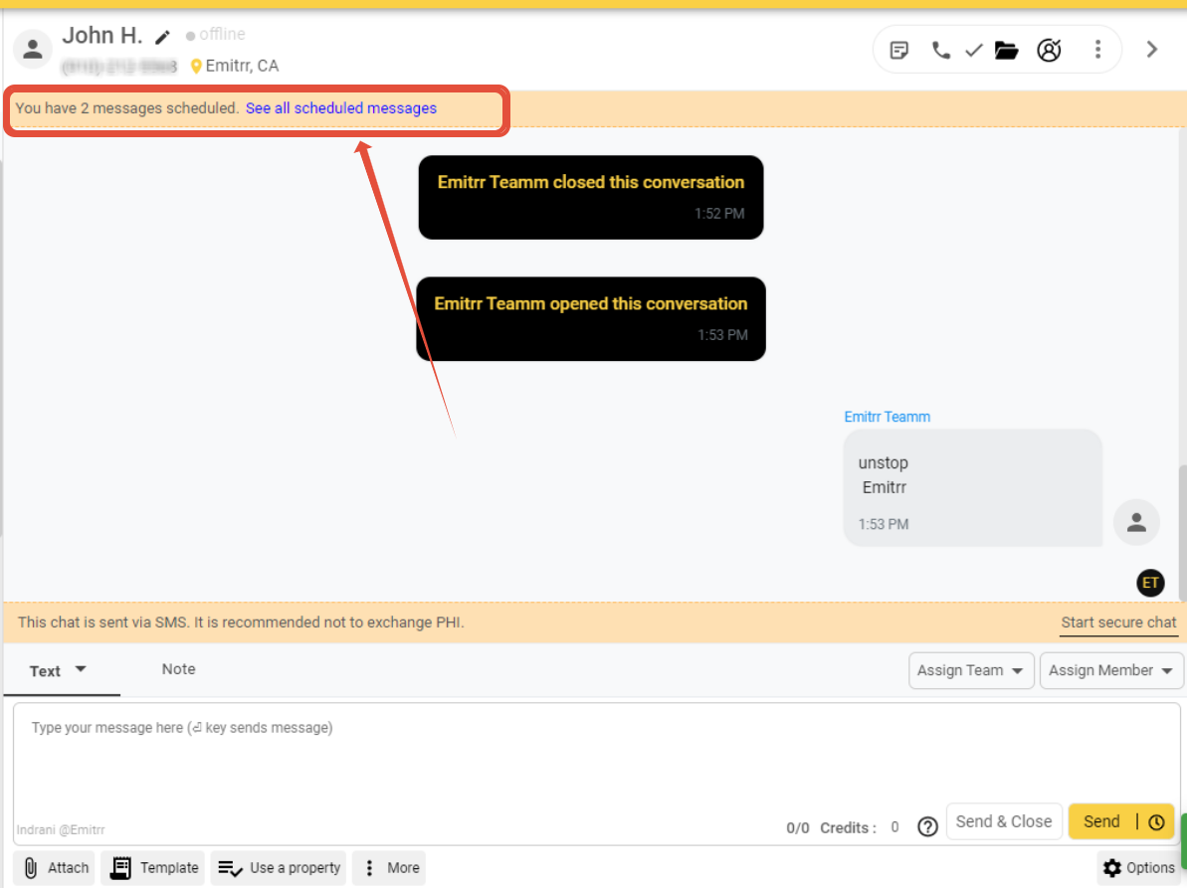
Task: Open the notes icon in header toolbar
Action: point(899,51)
